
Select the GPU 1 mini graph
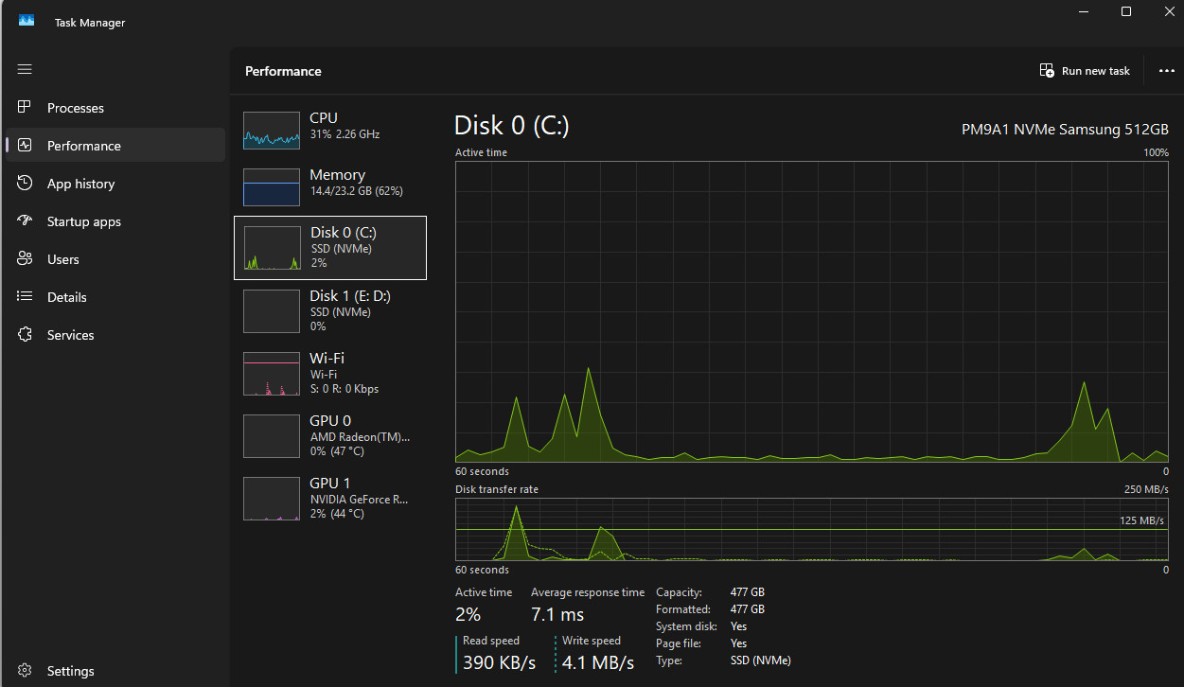pyautogui.click(x=271, y=498)
